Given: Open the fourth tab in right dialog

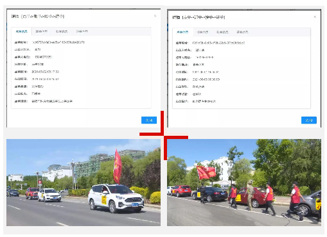Looking at the screenshot, I should click(243, 32).
